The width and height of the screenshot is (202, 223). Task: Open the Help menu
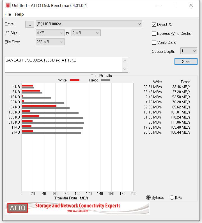19,14
